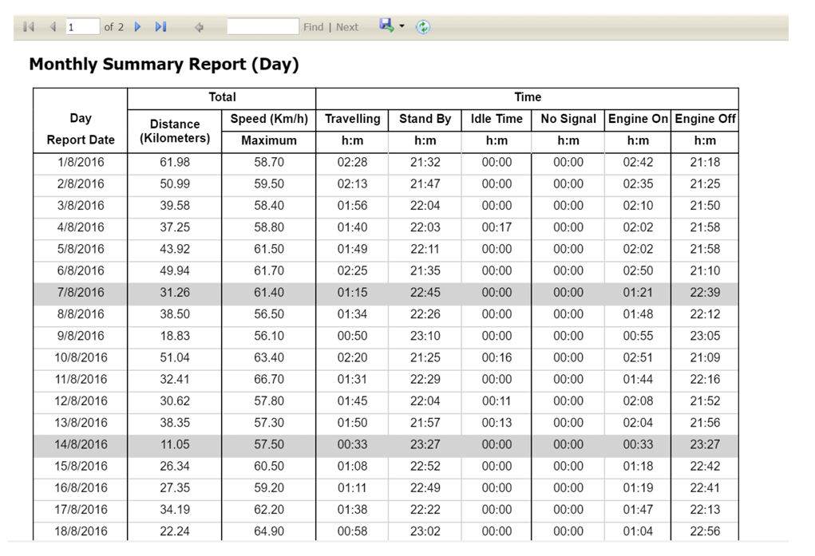Image resolution: width=815 pixels, height=556 pixels.
Task: Select the Distance (Kilometers) column header
Action: pos(175,131)
